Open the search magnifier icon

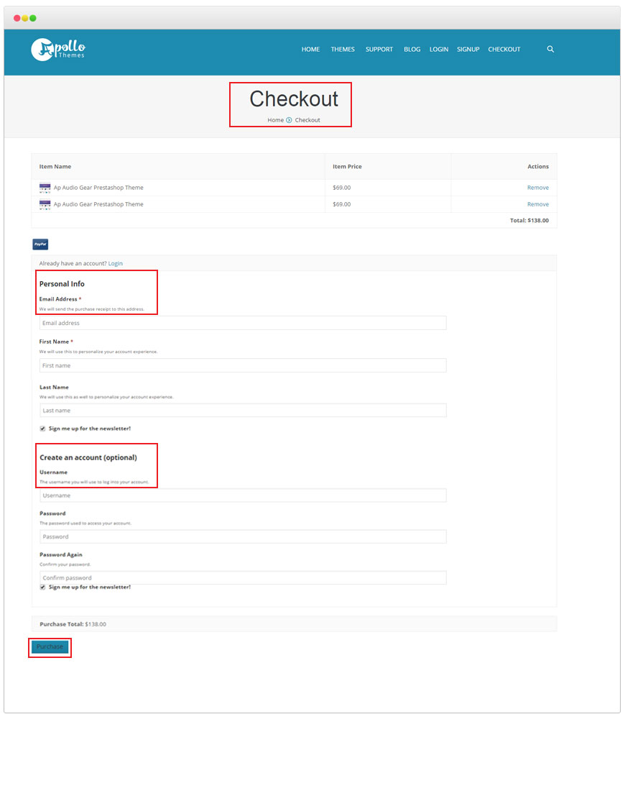coord(550,50)
